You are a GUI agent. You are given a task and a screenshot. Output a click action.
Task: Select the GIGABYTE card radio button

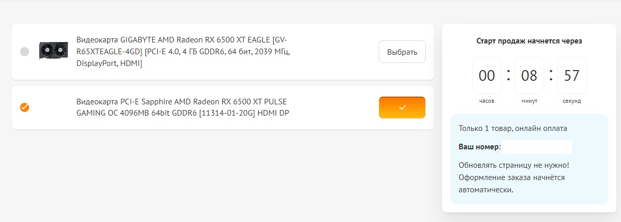(x=25, y=52)
